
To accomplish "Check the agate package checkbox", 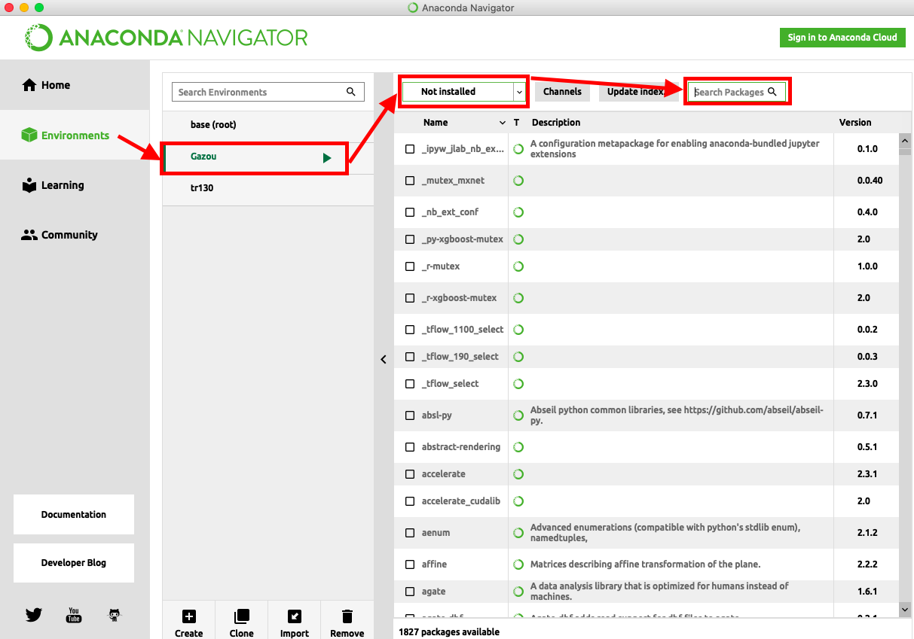I will point(410,592).
